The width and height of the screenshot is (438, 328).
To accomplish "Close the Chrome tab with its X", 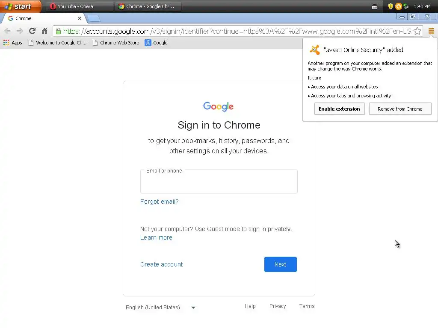I will 79,18.
